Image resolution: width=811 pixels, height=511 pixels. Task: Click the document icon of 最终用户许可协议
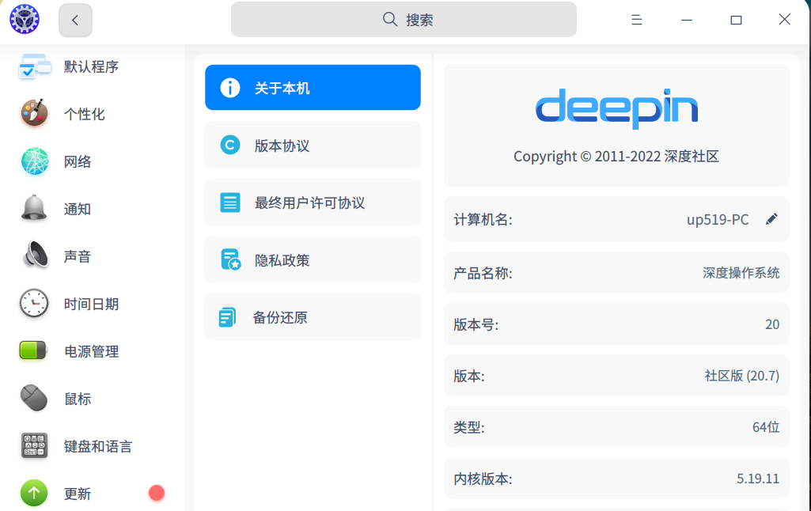coord(230,203)
